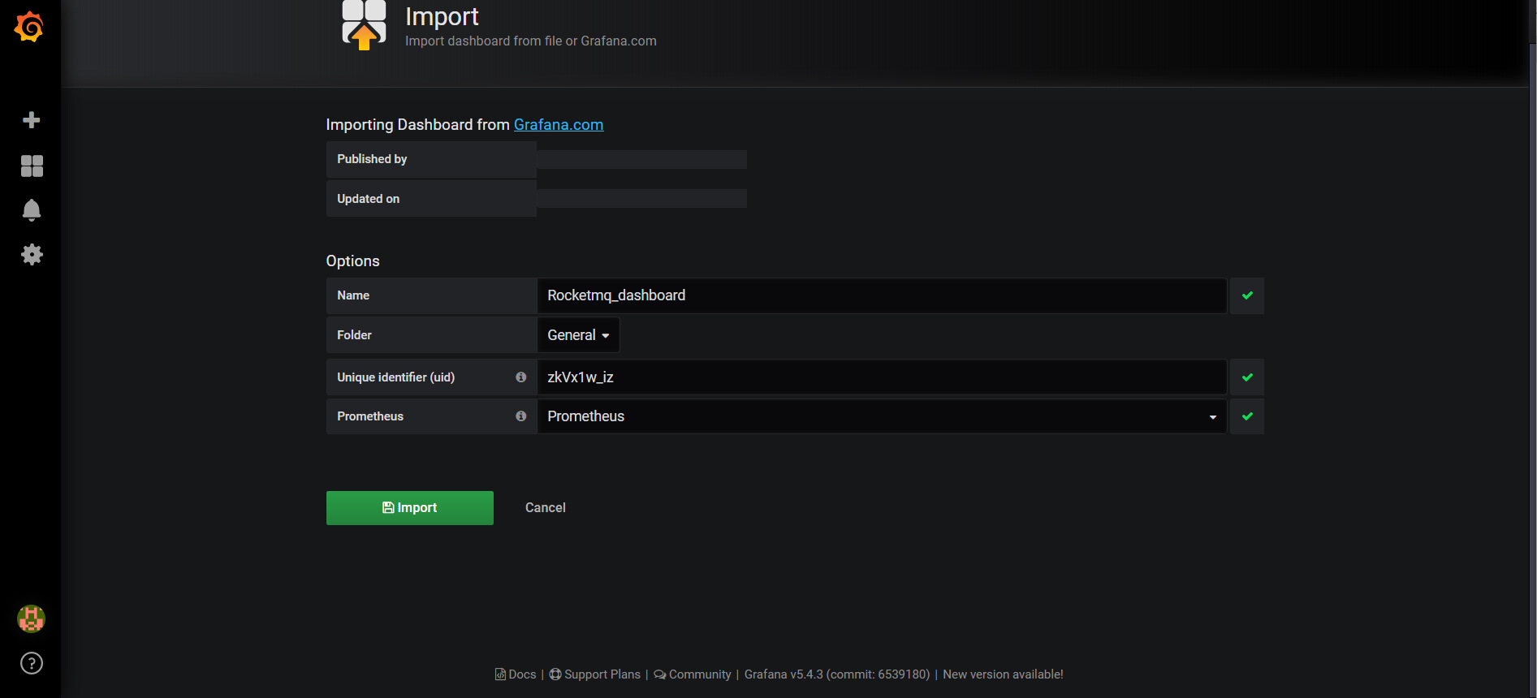Click the info icon beside Prometheus label
This screenshot has width=1537, height=698.
tap(521, 416)
